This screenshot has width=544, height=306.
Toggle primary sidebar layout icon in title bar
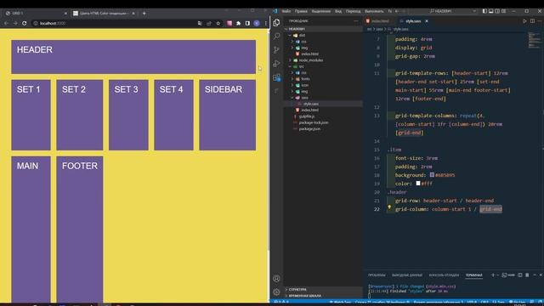(x=484, y=11)
